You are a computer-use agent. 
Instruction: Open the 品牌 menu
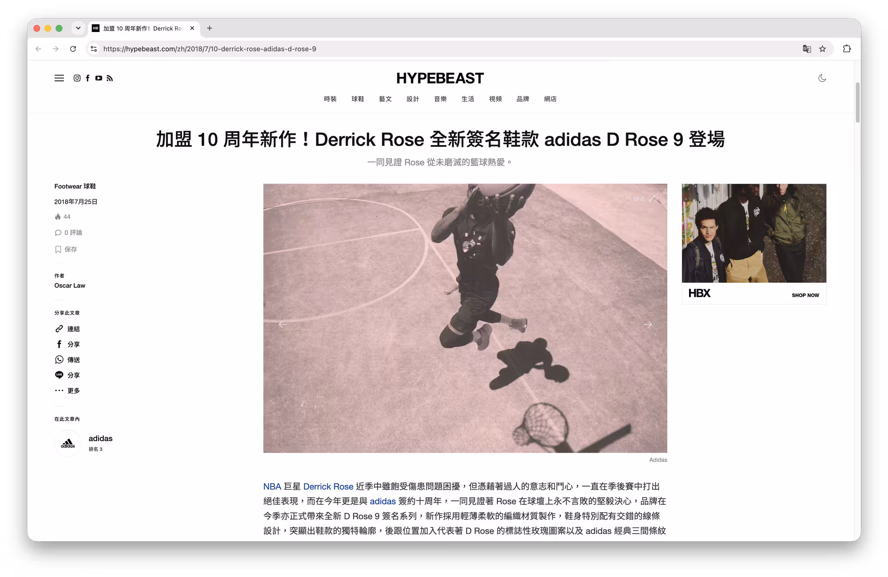(x=523, y=99)
